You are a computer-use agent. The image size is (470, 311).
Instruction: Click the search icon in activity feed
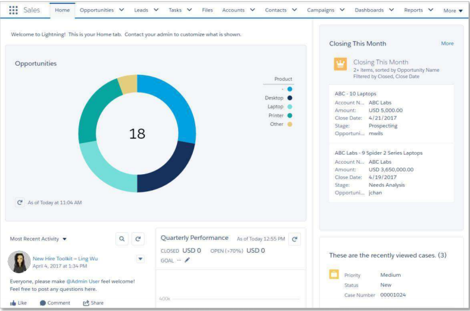pyautogui.click(x=122, y=239)
